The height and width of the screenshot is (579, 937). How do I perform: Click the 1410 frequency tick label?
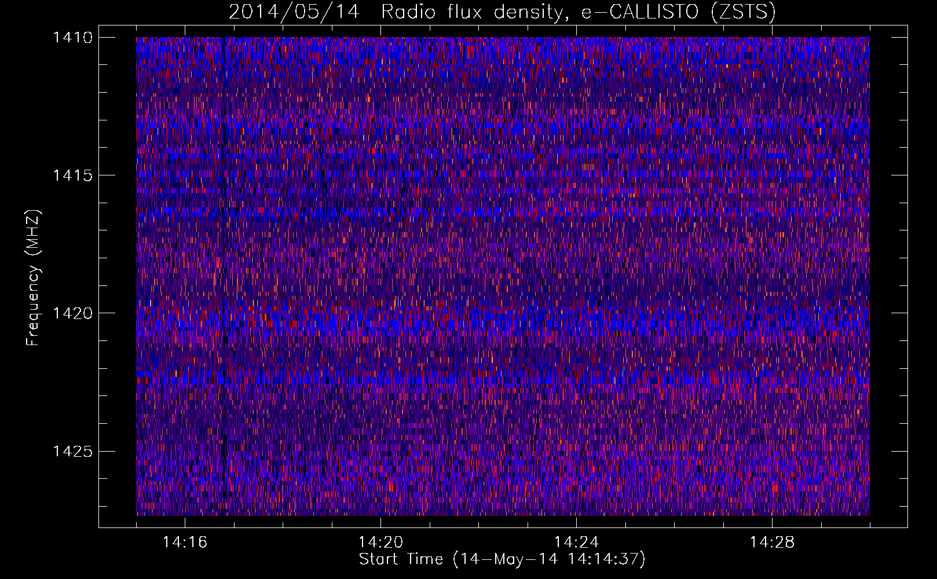click(72, 38)
